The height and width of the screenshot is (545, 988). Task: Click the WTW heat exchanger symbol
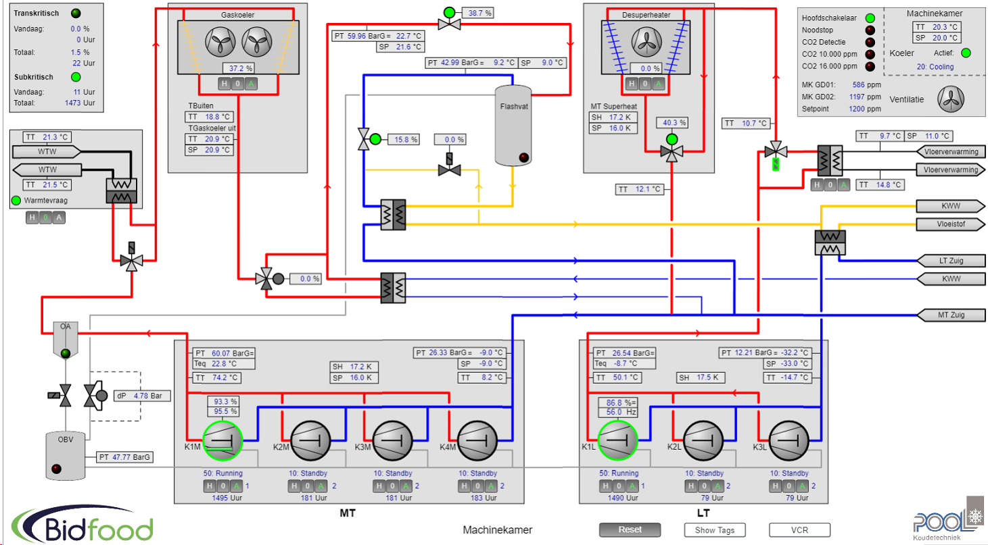122,190
